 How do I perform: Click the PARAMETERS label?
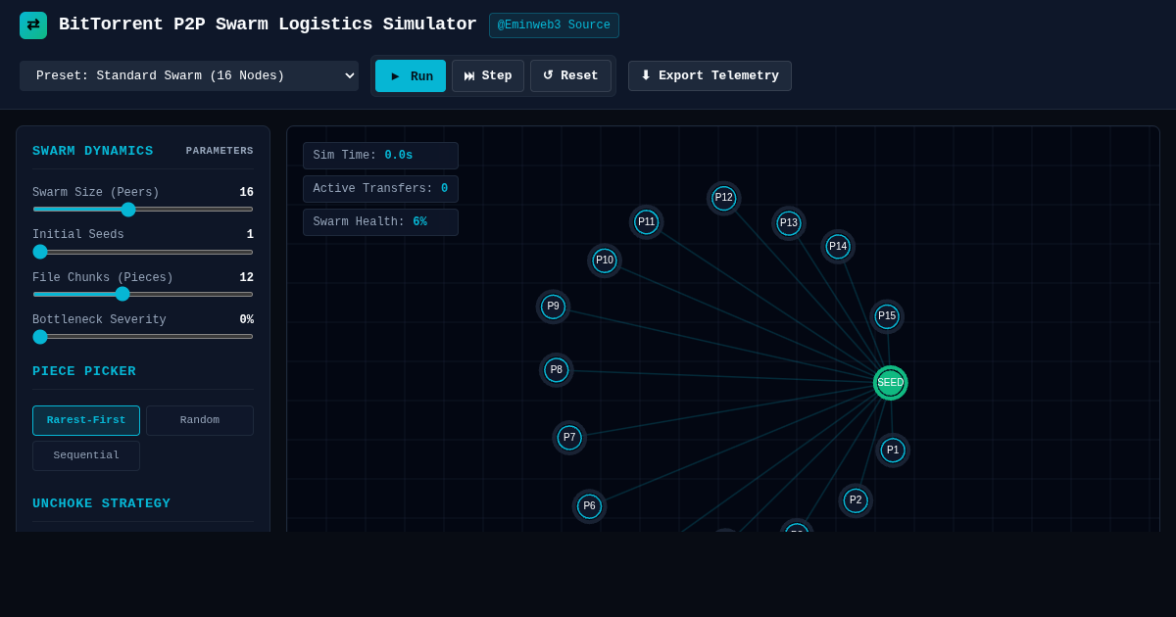point(220,151)
